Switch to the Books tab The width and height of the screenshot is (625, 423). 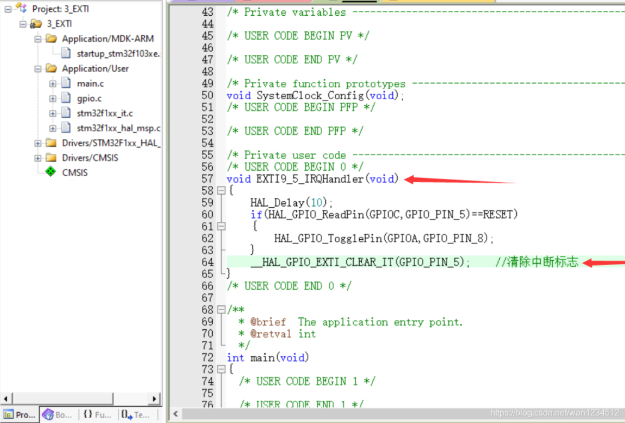(x=57, y=415)
